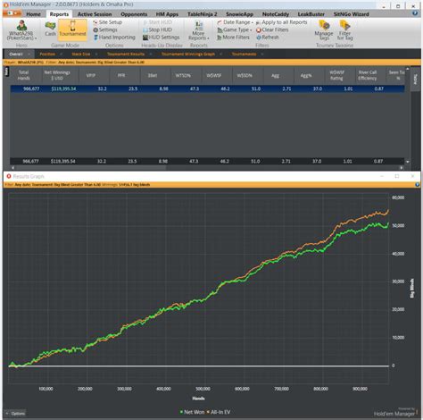Close the Tournaments report tab
This screenshot has height=420, width=423.
pyautogui.click(x=262, y=55)
